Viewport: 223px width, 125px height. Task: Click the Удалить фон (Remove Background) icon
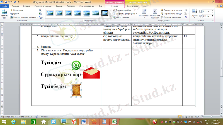4,13
